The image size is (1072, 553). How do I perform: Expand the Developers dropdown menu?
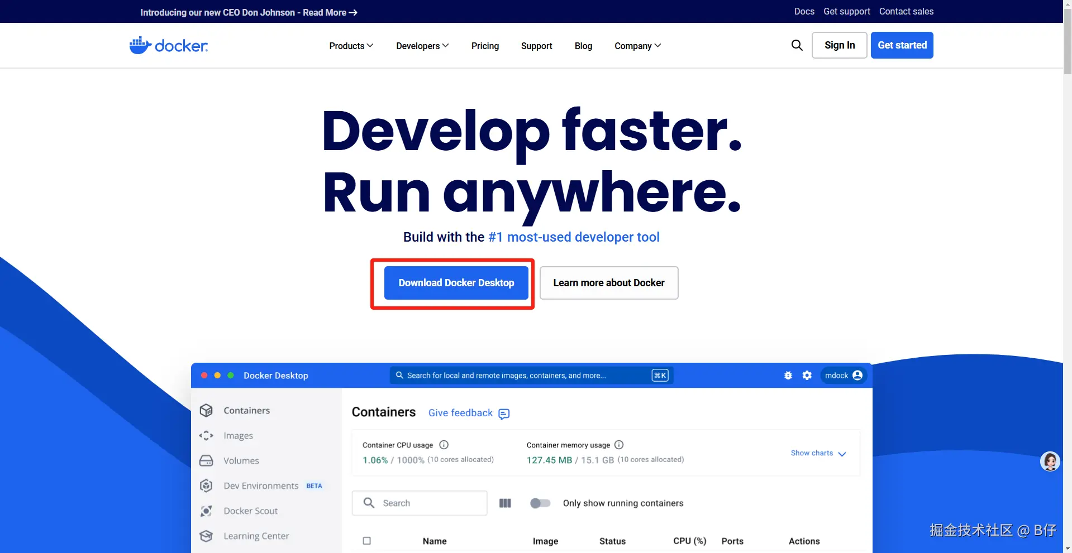[x=422, y=46]
